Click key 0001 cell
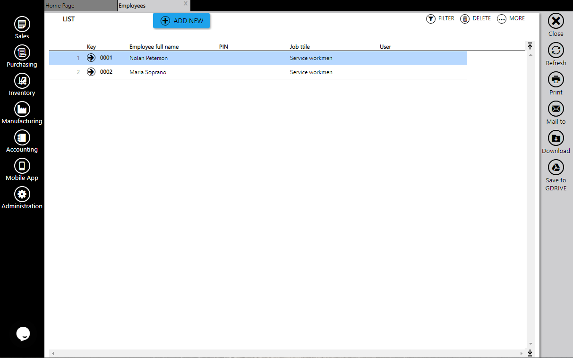Image resolution: width=573 pixels, height=358 pixels. [x=106, y=58]
